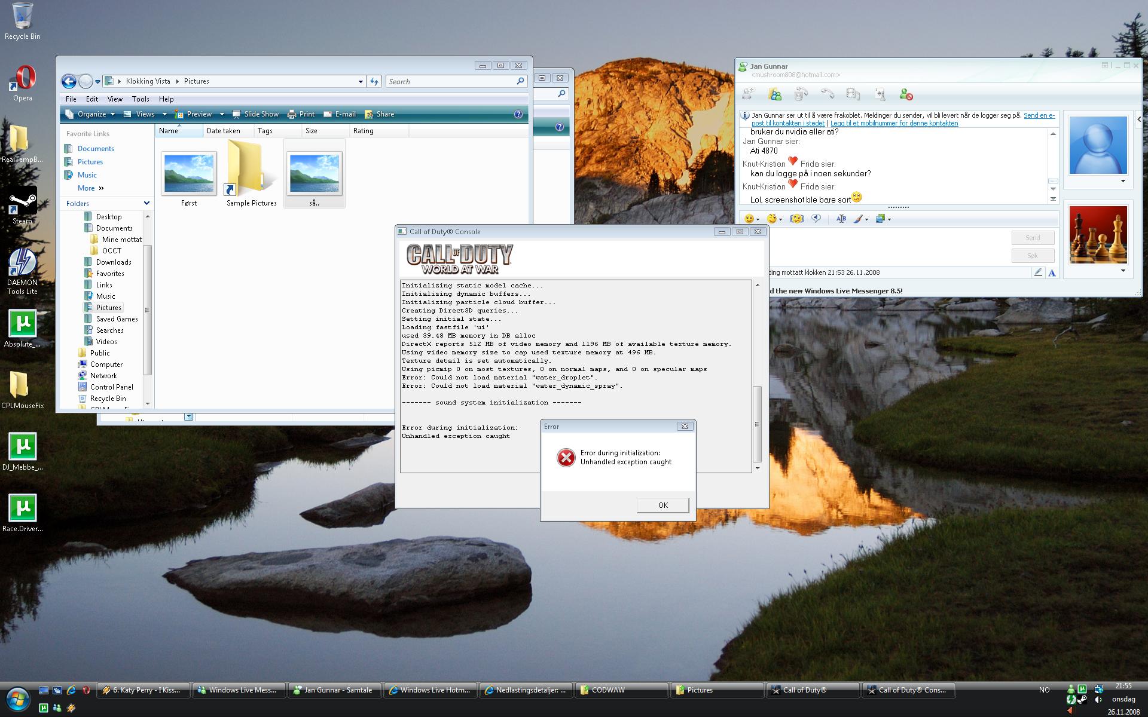Open DAEMON Tools Lite desktop icon

(23, 272)
